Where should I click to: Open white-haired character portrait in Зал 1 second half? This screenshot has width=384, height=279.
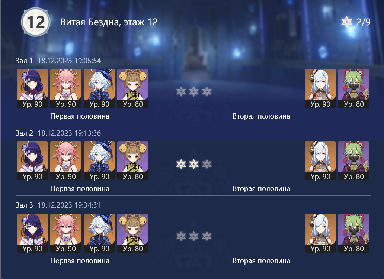point(320,88)
